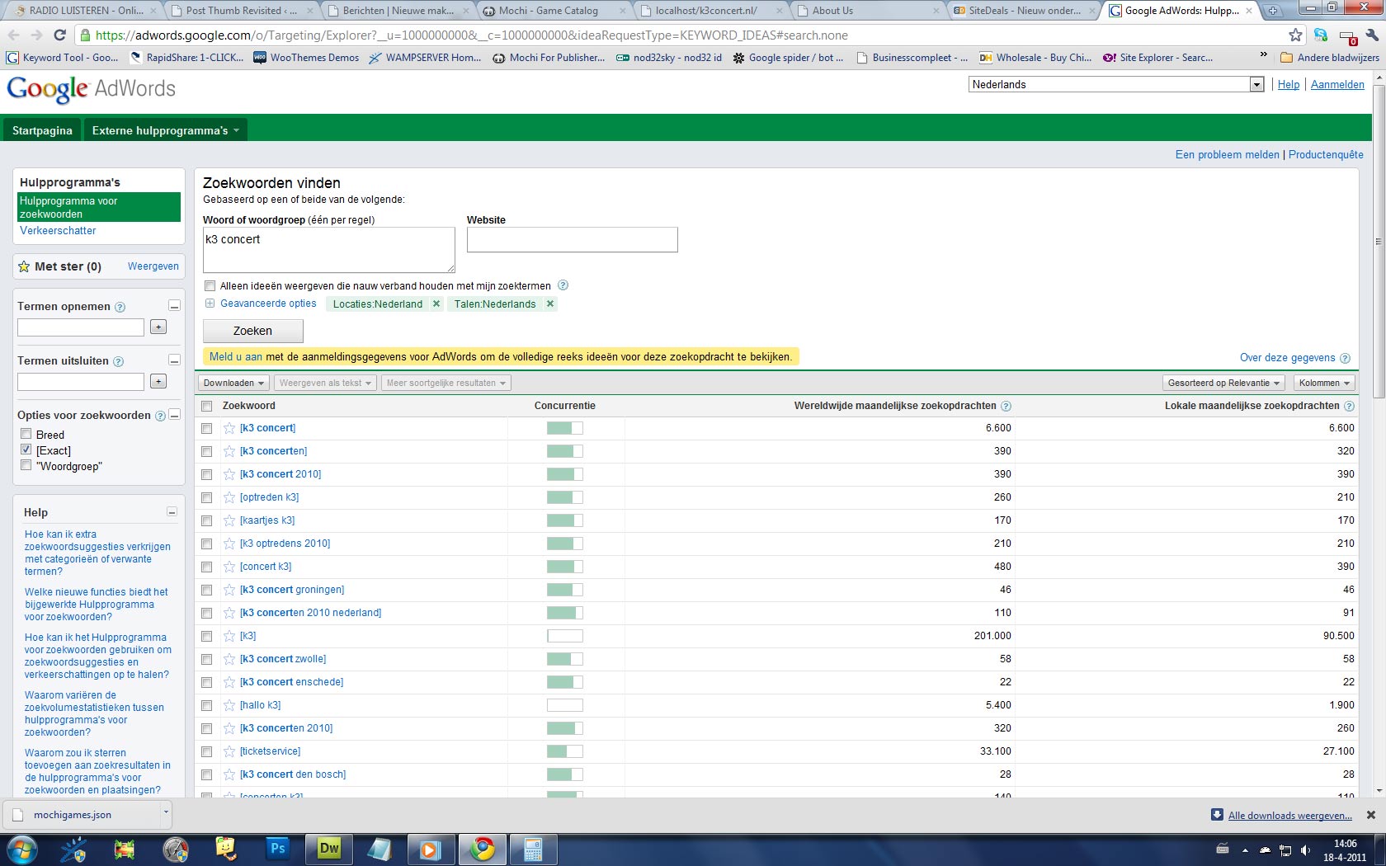Open Chrome wrench settings menu

1372,35
